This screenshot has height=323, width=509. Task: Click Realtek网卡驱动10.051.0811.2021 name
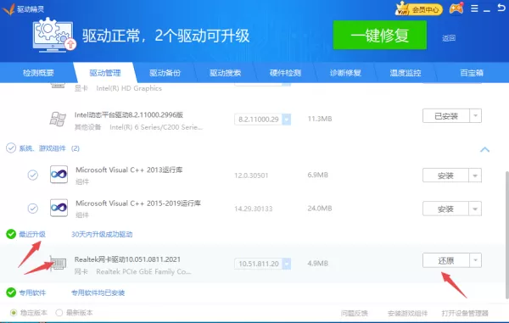[127, 259]
